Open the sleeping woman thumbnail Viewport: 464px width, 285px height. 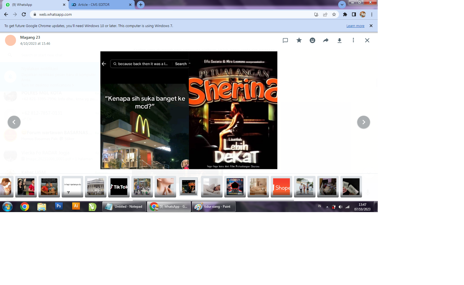point(212,187)
